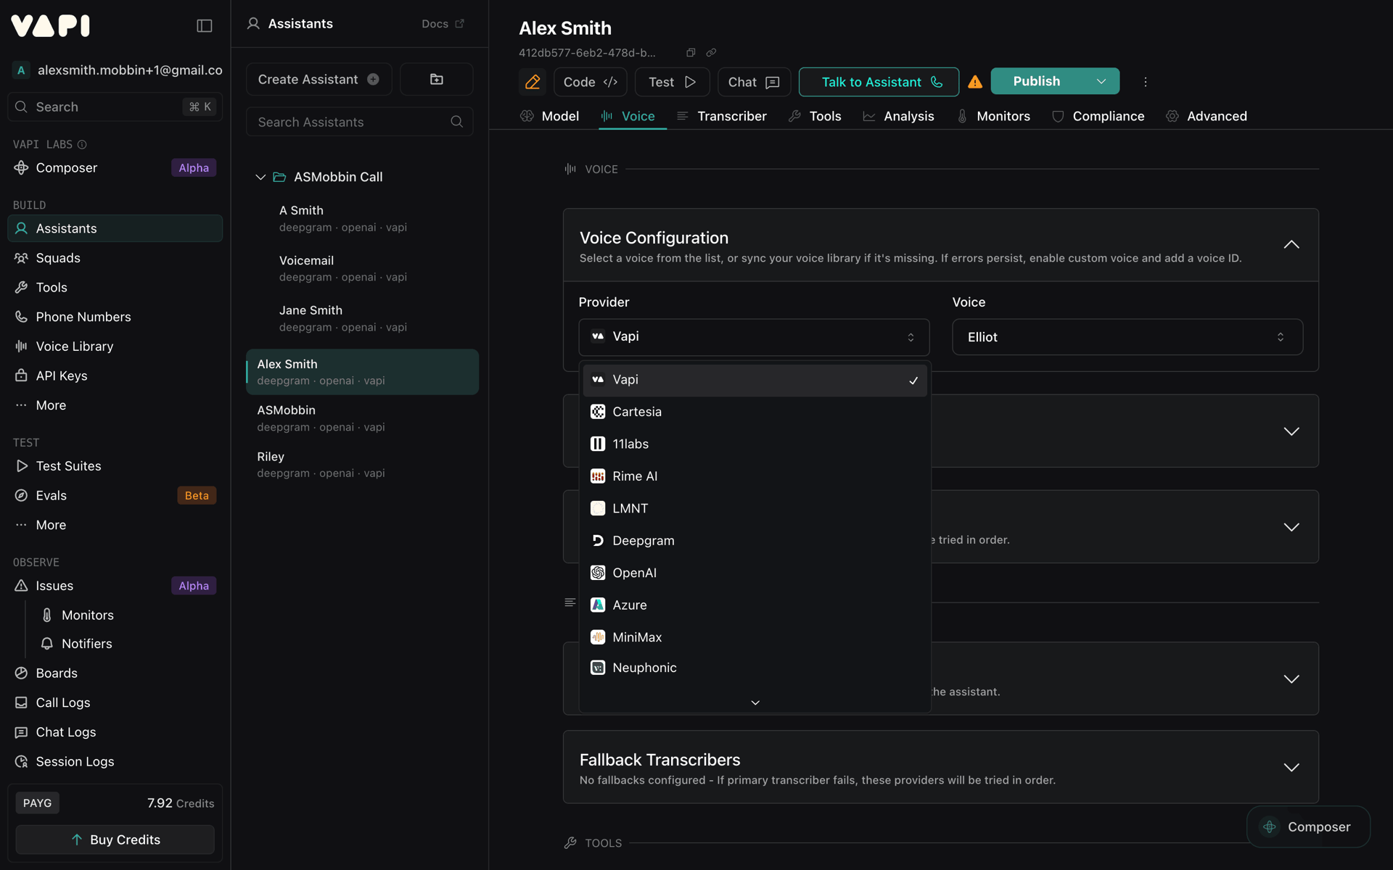1393x870 pixels.
Task: Select Deepgram provider option
Action: pyautogui.click(x=755, y=541)
